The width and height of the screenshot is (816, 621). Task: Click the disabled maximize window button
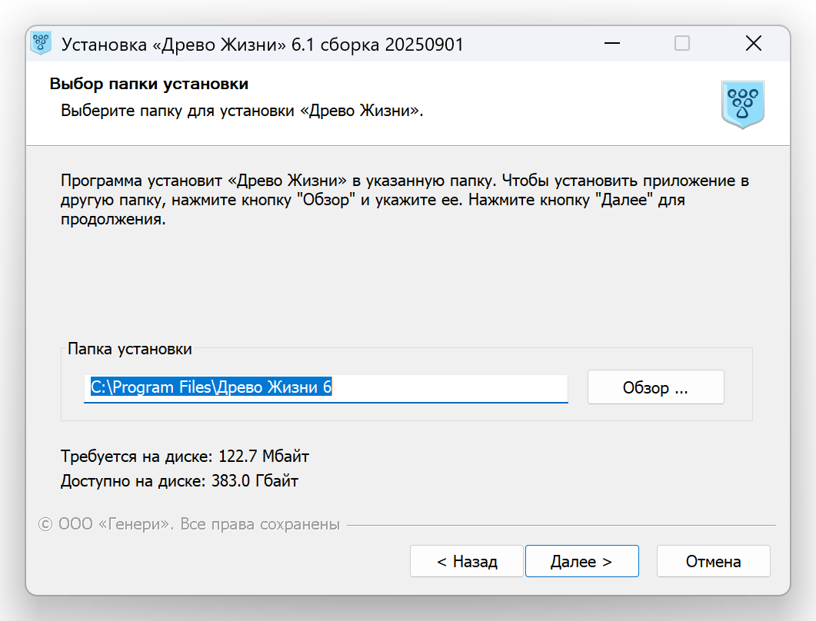point(682,43)
